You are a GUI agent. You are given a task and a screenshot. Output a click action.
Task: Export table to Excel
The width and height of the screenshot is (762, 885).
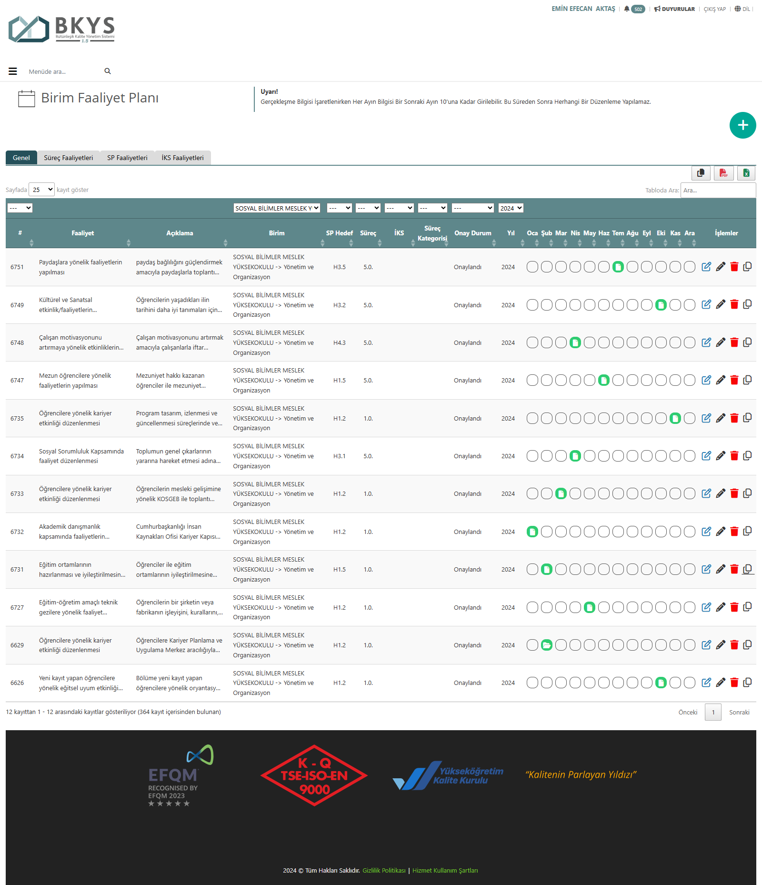pos(746,173)
